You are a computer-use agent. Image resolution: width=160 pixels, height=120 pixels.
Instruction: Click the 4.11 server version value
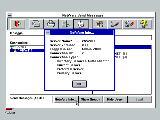[x=85, y=45]
